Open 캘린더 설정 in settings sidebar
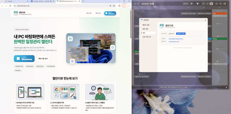The image size is (231, 114). click(146, 25)
